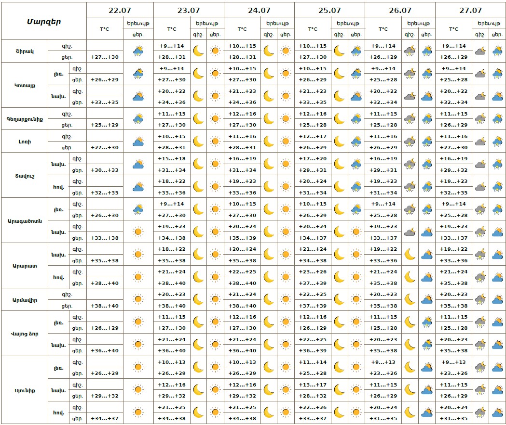Click the Սյունիք region label
506x425 pixels.
25,389
